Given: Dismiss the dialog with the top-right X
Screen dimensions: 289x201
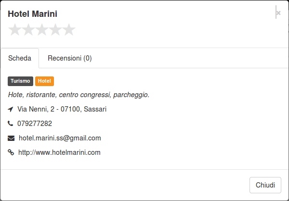Looking at the screenshot, I should pyautogui.click(x=278, y=13).
